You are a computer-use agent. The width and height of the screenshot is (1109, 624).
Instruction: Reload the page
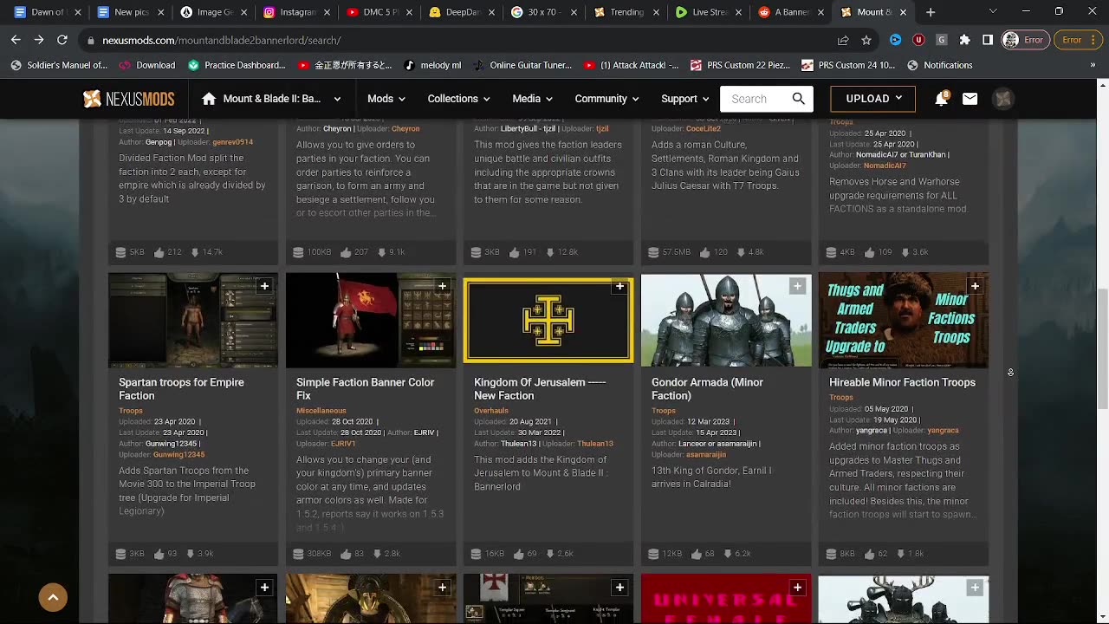click(62, 40)
